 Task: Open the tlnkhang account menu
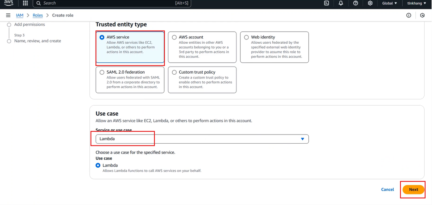pos(418,3)
